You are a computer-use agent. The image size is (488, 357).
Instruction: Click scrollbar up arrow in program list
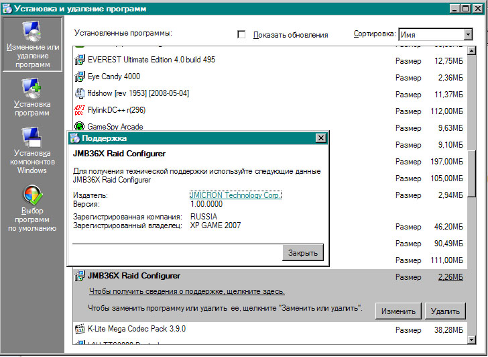pos(471,50)
